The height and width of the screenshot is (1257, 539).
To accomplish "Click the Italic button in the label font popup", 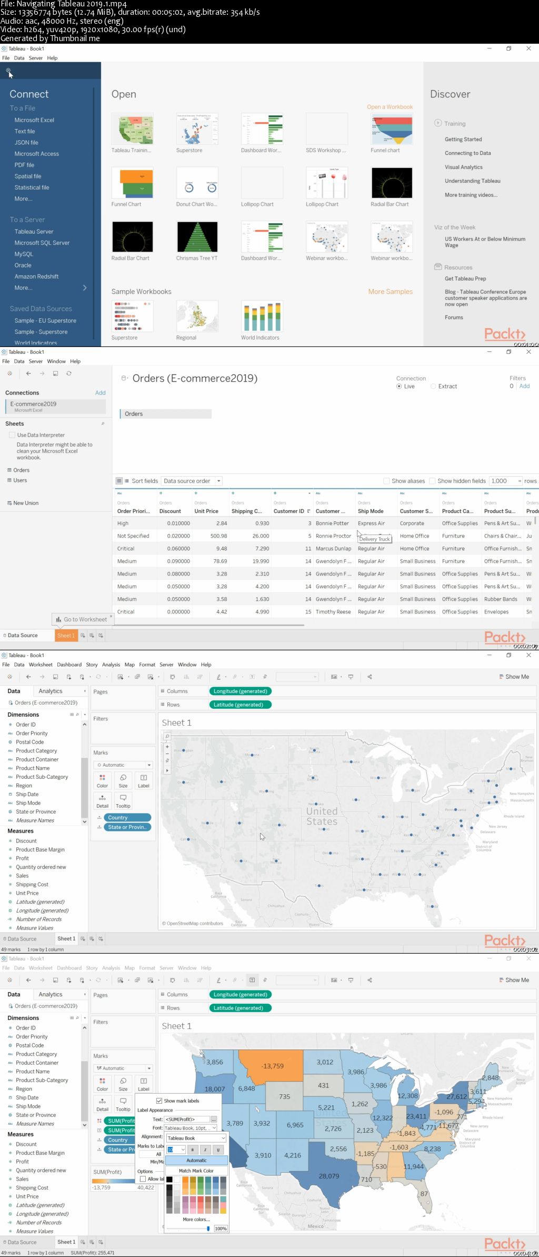I will 205,1150.
